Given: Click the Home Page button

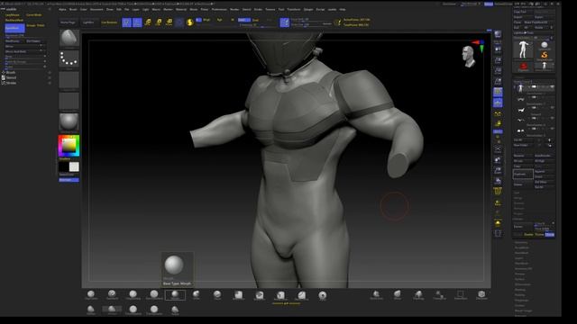Looking at the screenshot, I should click(68, 22).
